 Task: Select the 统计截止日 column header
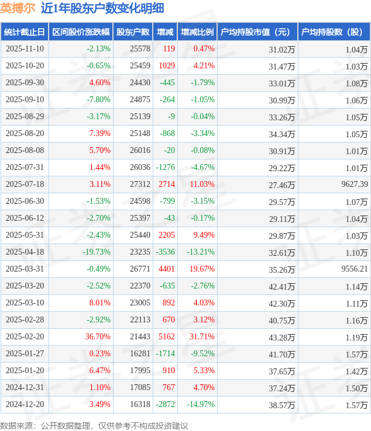coord(24,32)
